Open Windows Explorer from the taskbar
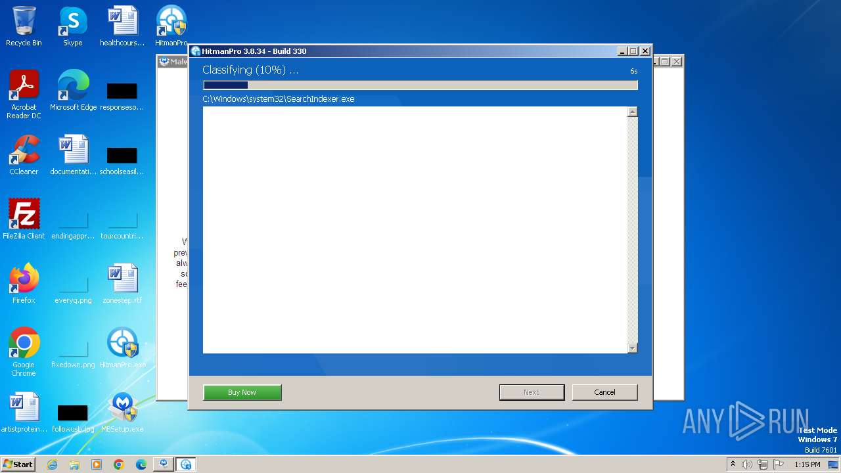Screen dimensions: 841x473 pyautogui.click(x=74, y=464)
